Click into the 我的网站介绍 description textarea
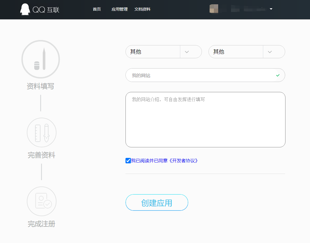This screenshot has height=243, width=310. pos(205,120)
